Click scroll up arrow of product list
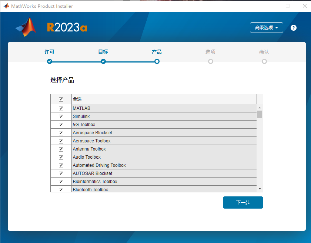The height and width of the screenshot is (243, 311). click(x=260, y=108)
